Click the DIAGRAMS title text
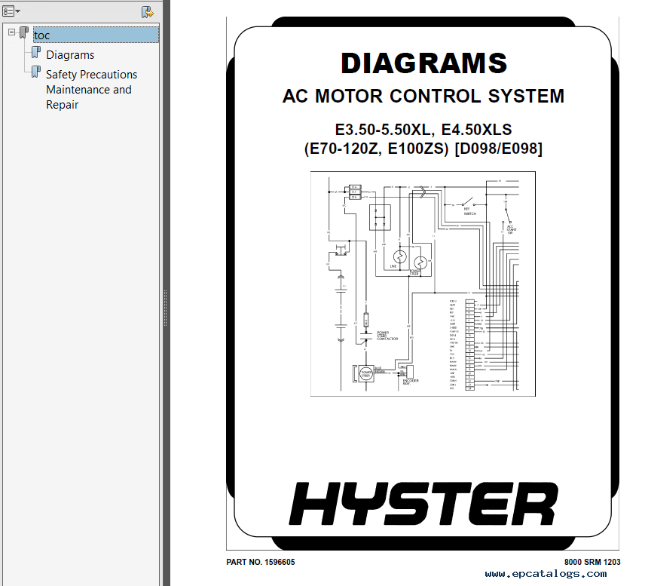This screenshot has height=586, width=645. tap(423, 63)
